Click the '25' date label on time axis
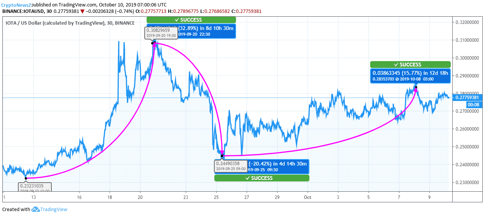Image resolution: width=485 pixels, height=216 pixels. pyautogui.click(x=216, y=197)
